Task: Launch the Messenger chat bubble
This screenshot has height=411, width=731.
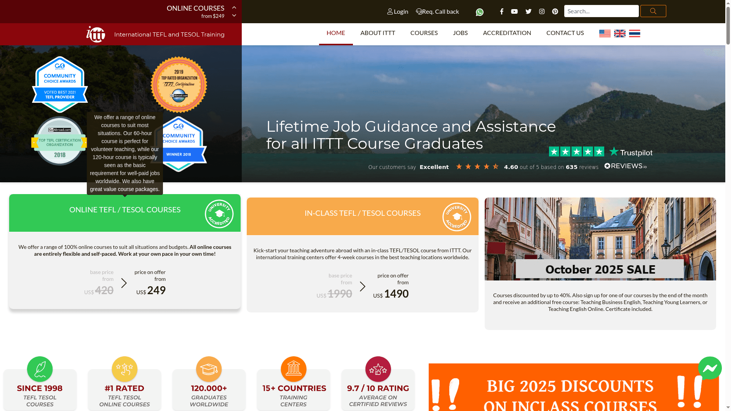Action: [x=710, y=368]
